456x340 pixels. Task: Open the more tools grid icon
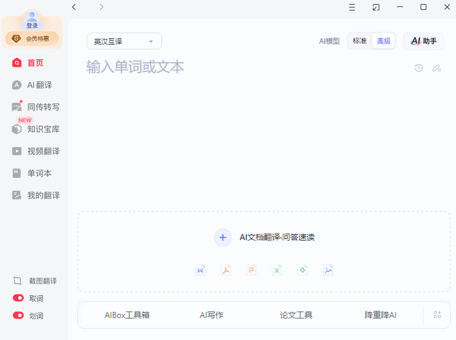coord(437,315)
